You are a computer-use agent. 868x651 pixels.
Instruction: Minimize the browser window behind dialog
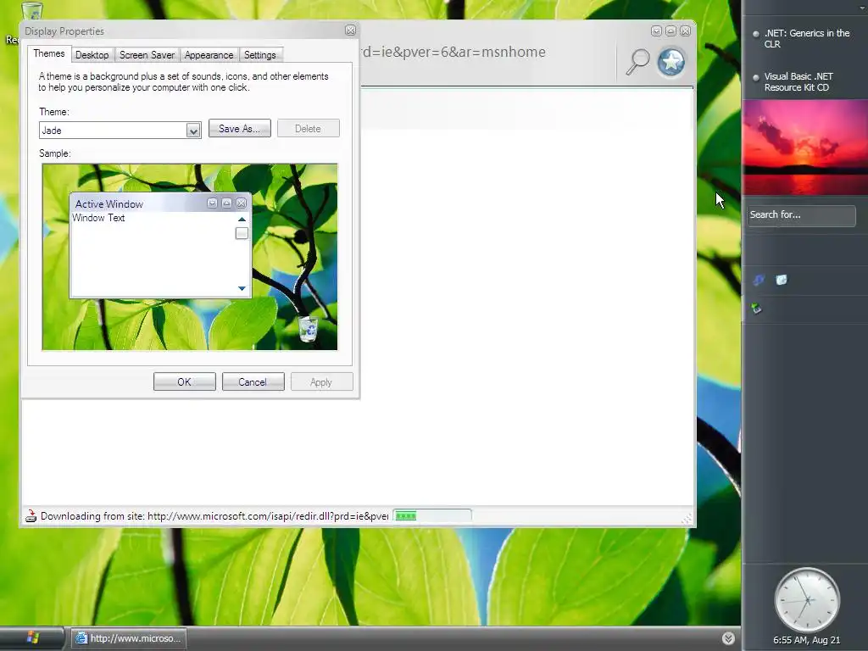pyautogui.click(x=656, y=31)
